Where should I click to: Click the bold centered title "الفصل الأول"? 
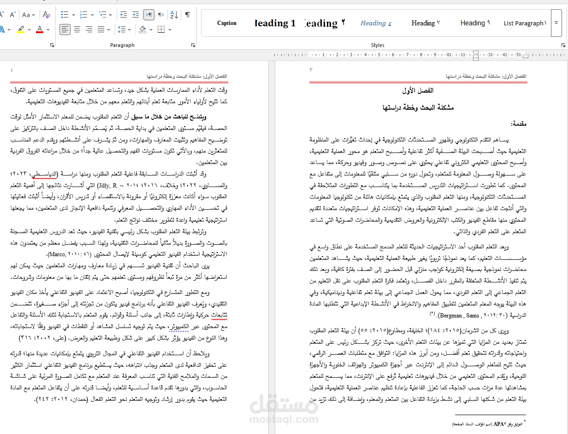pyautogui.click(x=418, y=91)
